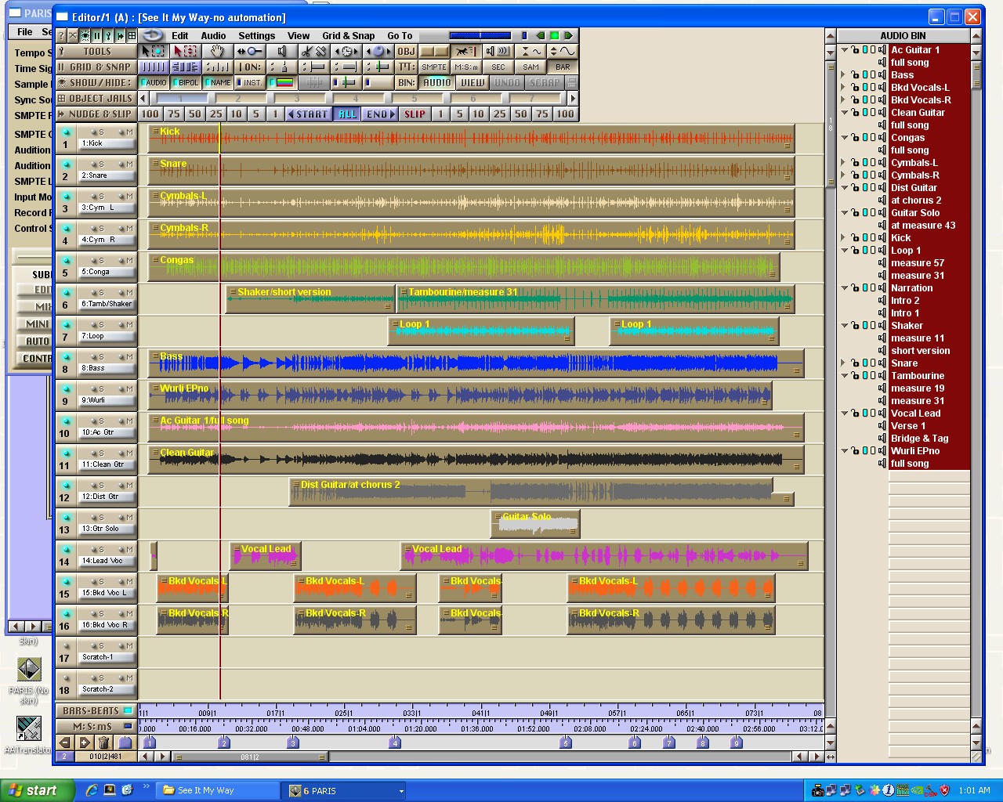Open the Grid & Snap menu
Screen dimensions: 1003x802
coord(349,35)
